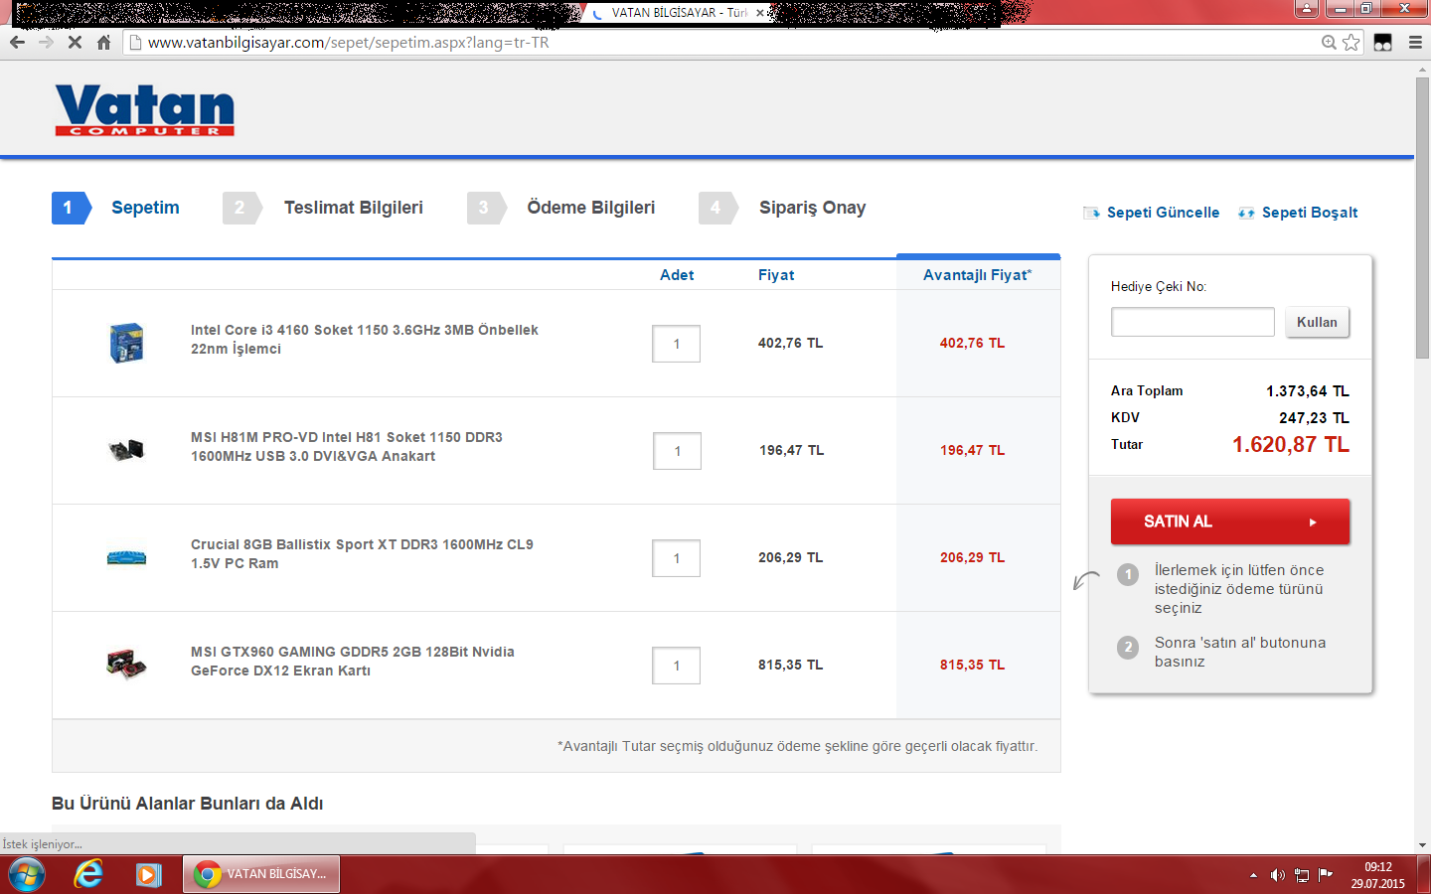
Task: Click the scrollbar down arrow
Action: 1422,845
